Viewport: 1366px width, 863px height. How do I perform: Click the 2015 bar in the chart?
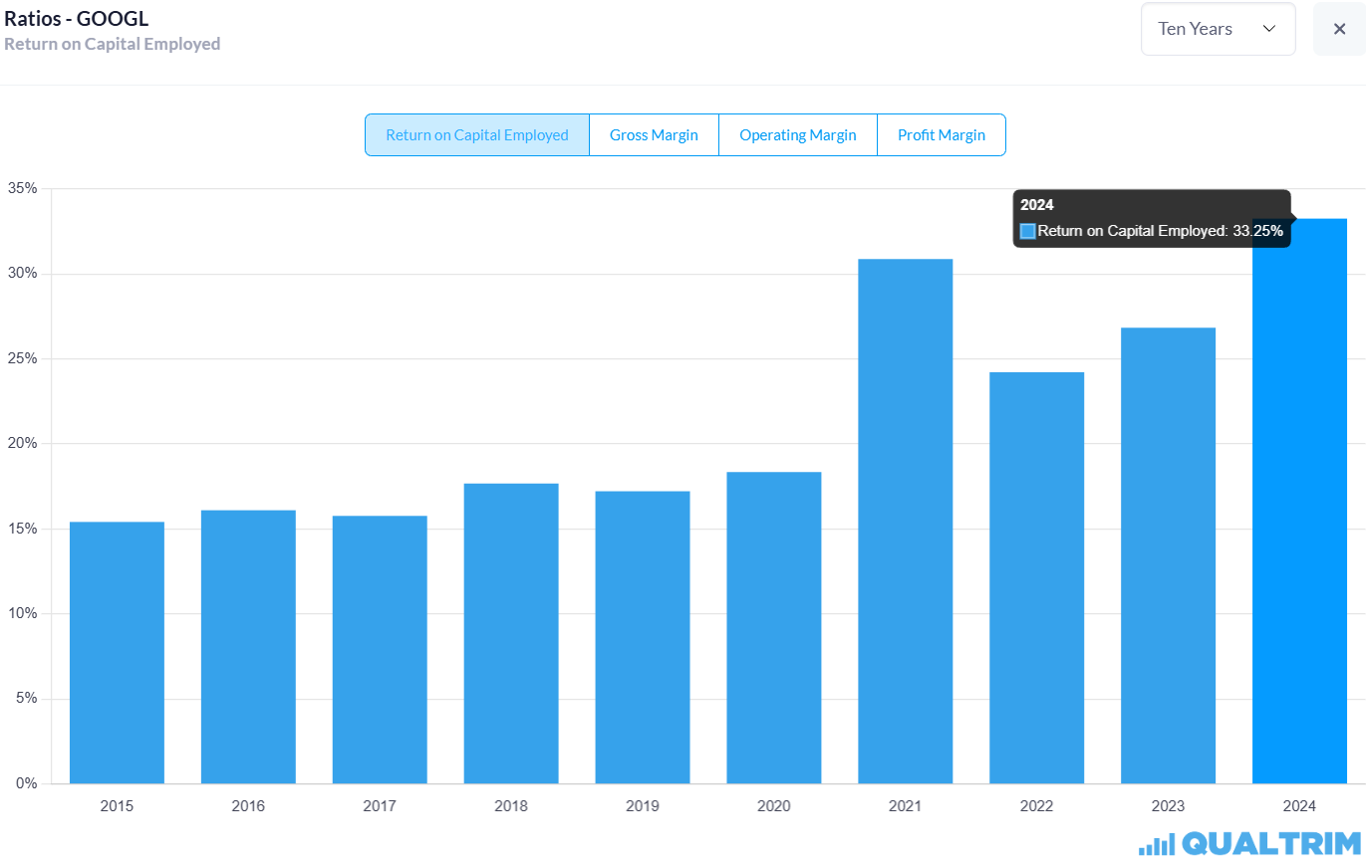tap(117, 652)
